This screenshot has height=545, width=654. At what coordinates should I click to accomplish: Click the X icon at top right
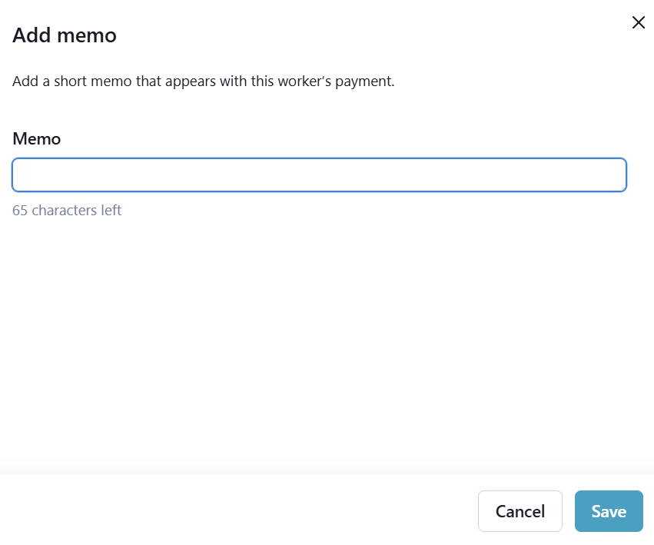point(638,22)
